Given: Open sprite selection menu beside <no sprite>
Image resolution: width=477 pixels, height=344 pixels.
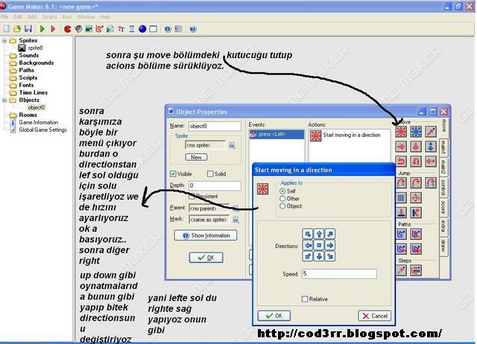Looking at the screenshot, I should [232, 145].
